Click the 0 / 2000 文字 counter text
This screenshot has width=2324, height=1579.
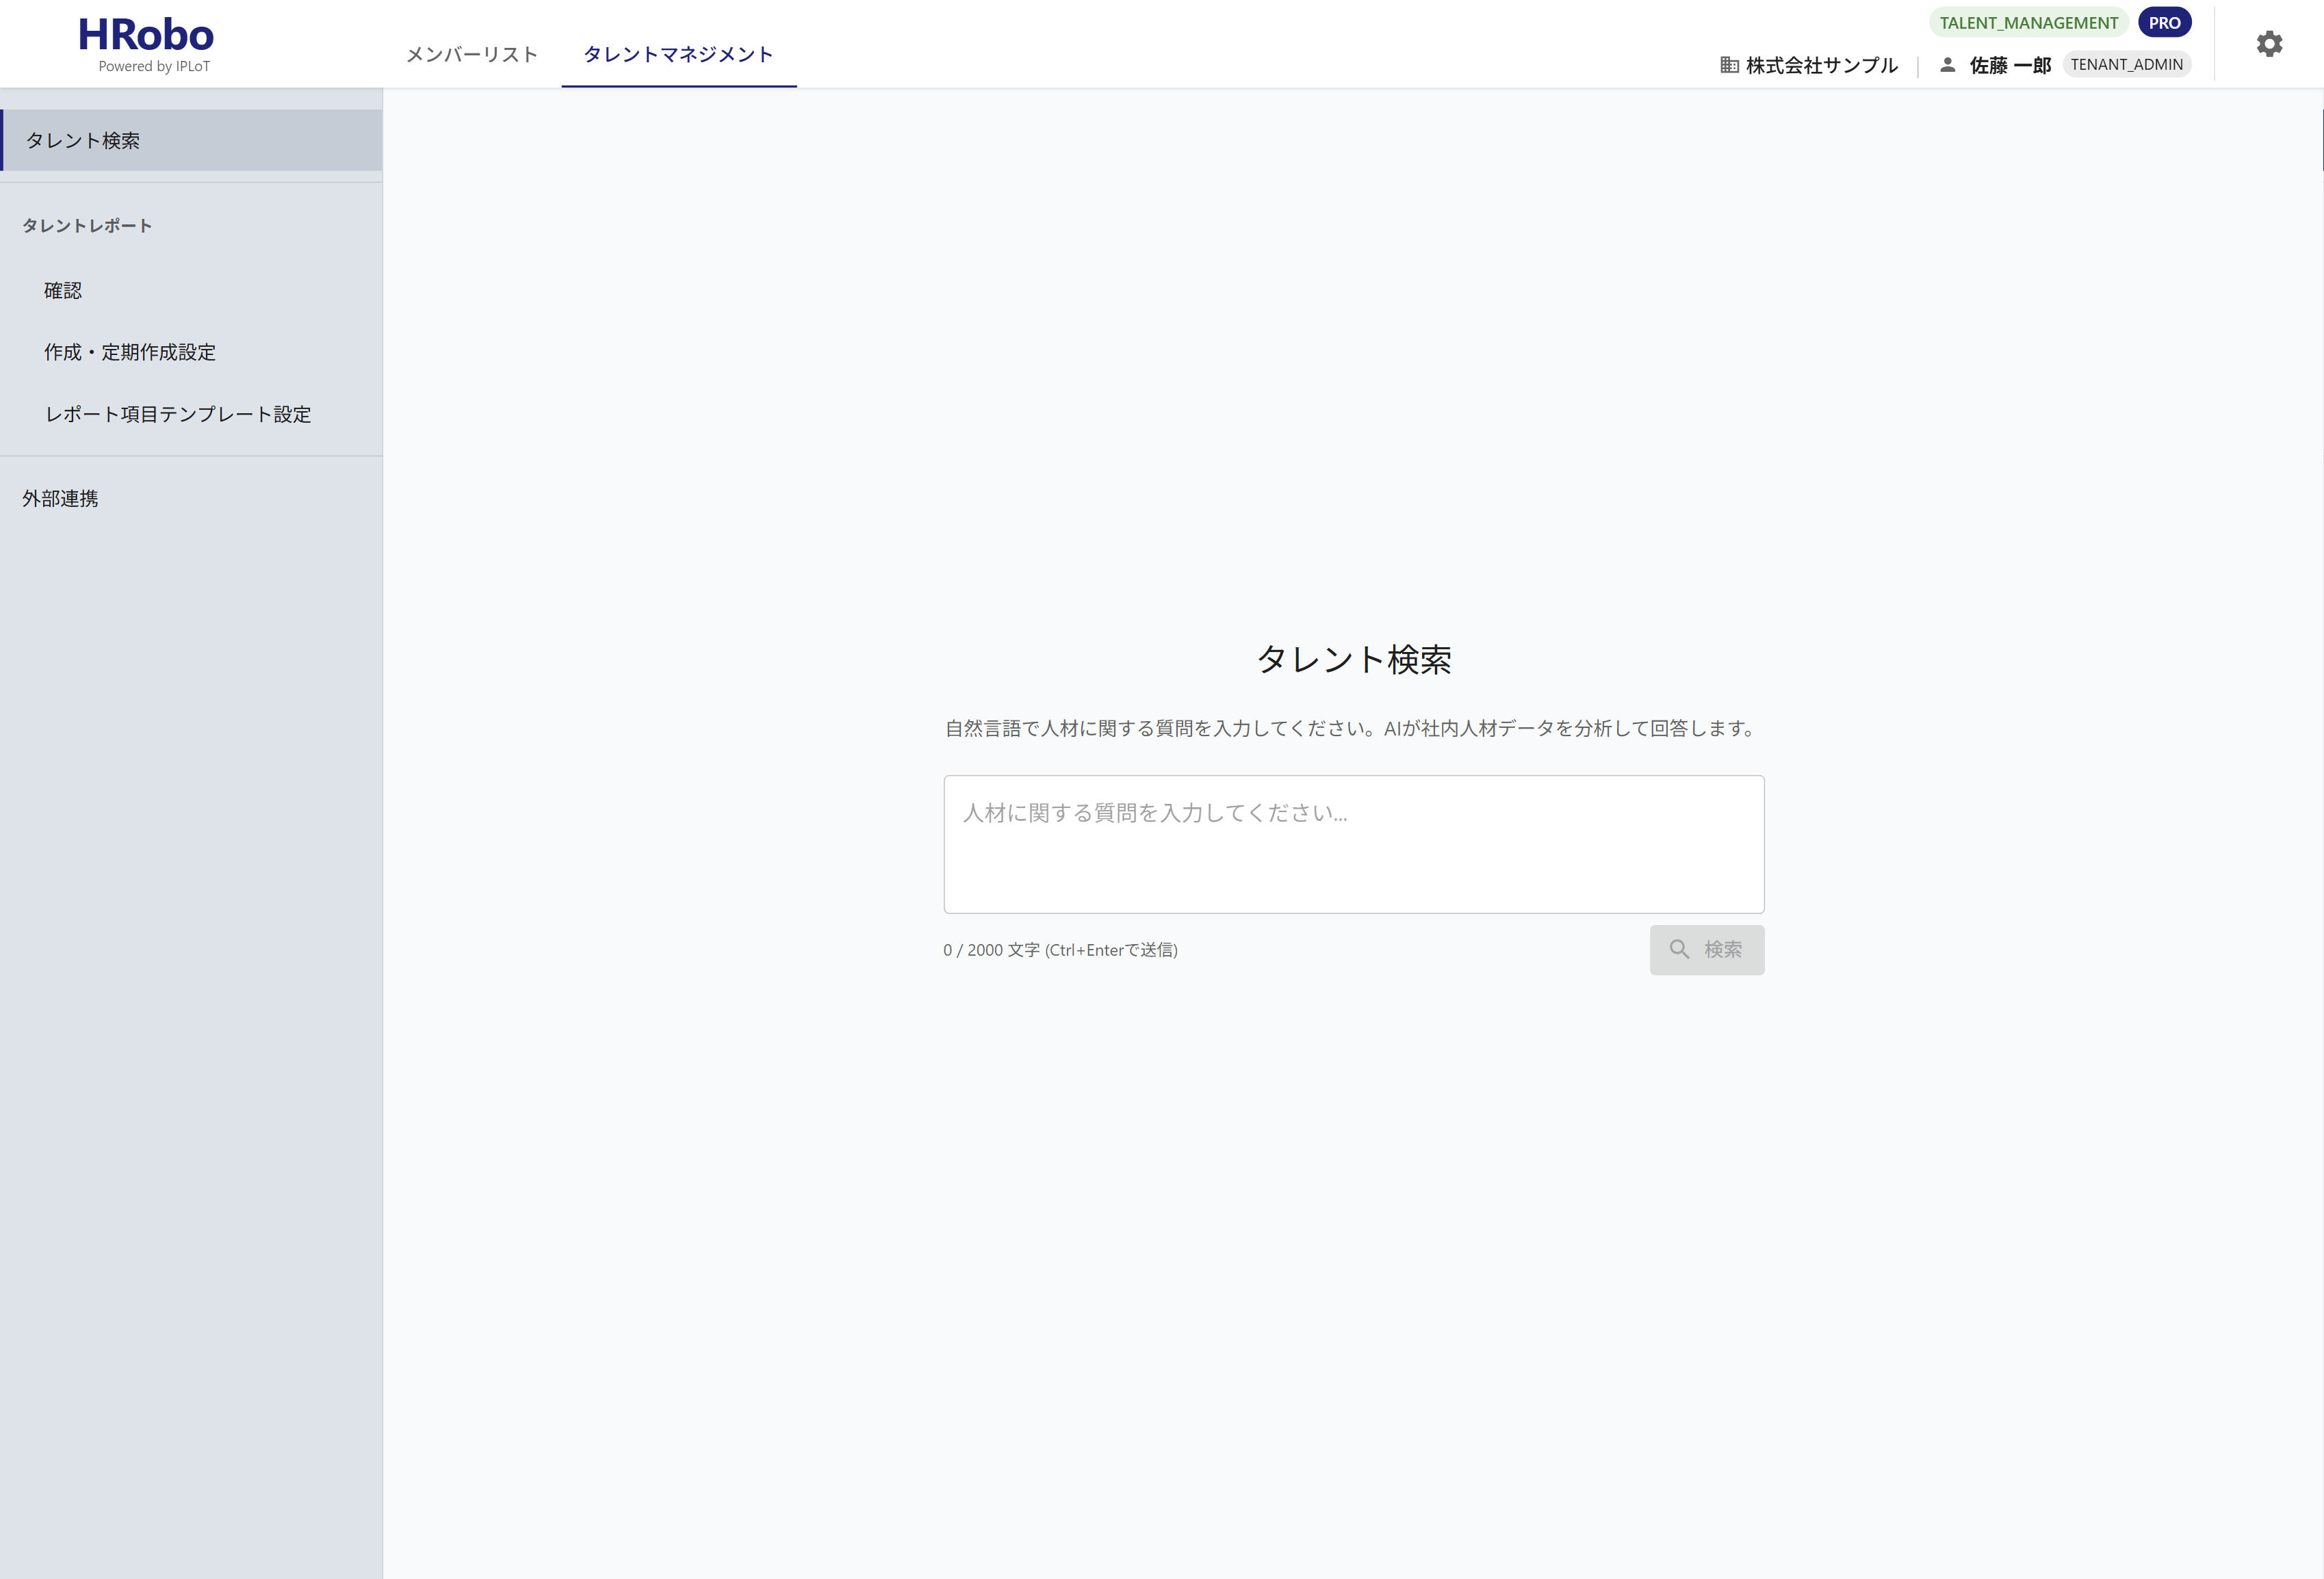1060,950
